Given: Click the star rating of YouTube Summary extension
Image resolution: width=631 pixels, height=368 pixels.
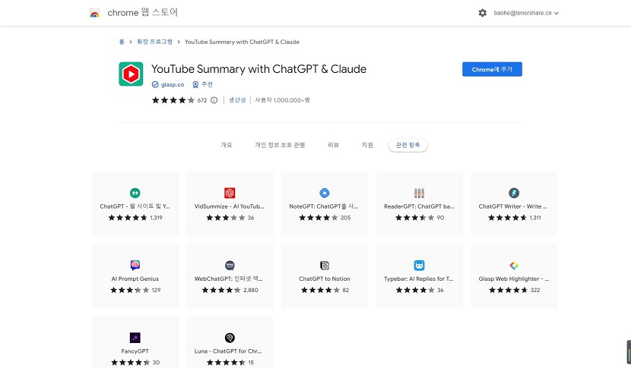Looking at the screenshot, I should 173,100.
